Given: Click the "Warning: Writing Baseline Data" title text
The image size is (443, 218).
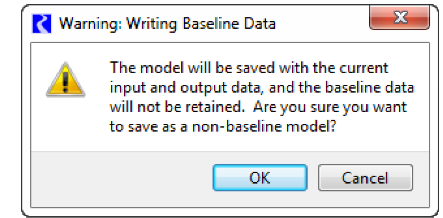Looking at the screenshot, I should coord(167,23).
